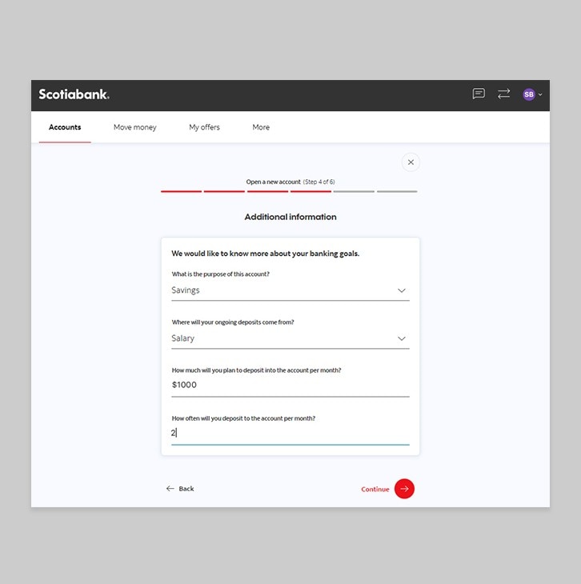Viewport: 581px width, 584px height.
Task: Click the red Continue arrow button
Action: (404, 489)
